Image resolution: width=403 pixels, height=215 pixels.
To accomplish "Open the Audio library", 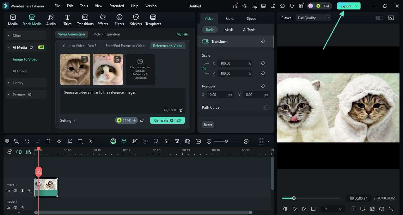I will tap(51, 20).
